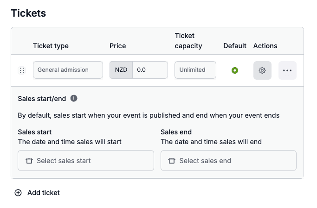Click the Ticket type column header
The width and height of the screenshot is (317, 208).
pyautogui.click(x=51, y=46)
